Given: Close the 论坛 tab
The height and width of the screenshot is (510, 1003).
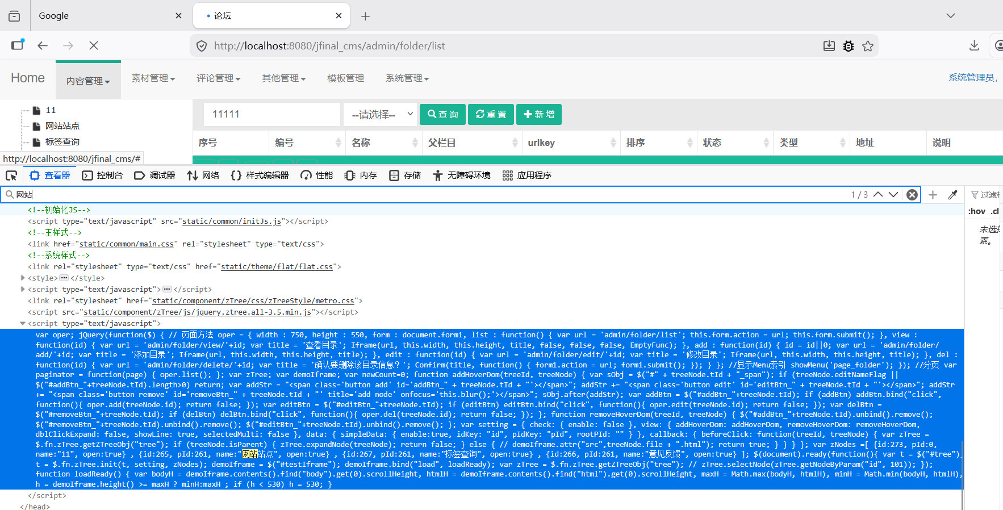Looking at the screenshot, I should (338, 16).
